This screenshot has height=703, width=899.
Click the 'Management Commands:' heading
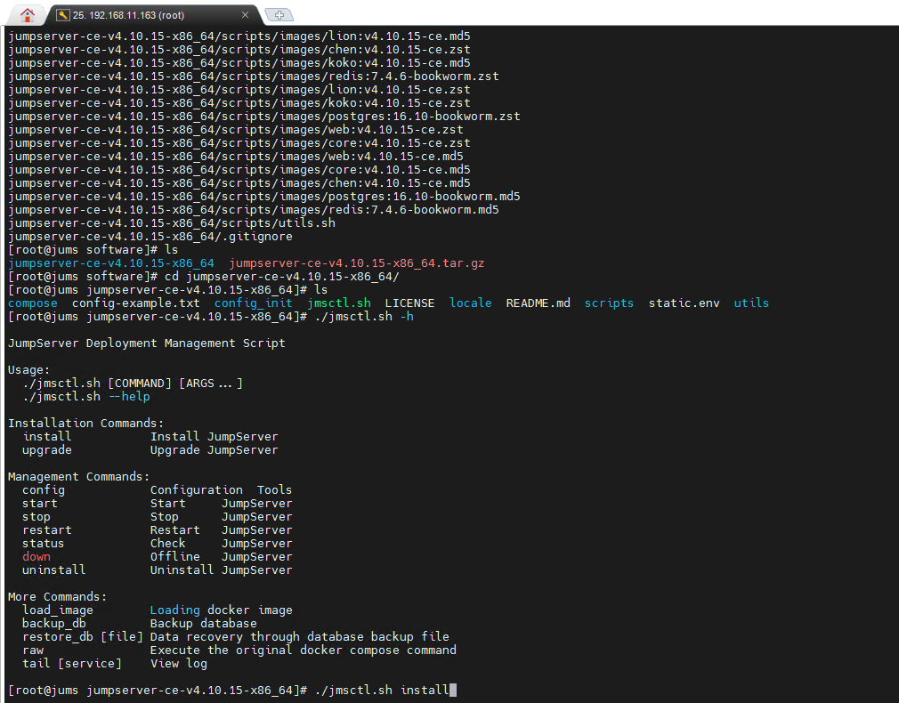click(78, 477)
